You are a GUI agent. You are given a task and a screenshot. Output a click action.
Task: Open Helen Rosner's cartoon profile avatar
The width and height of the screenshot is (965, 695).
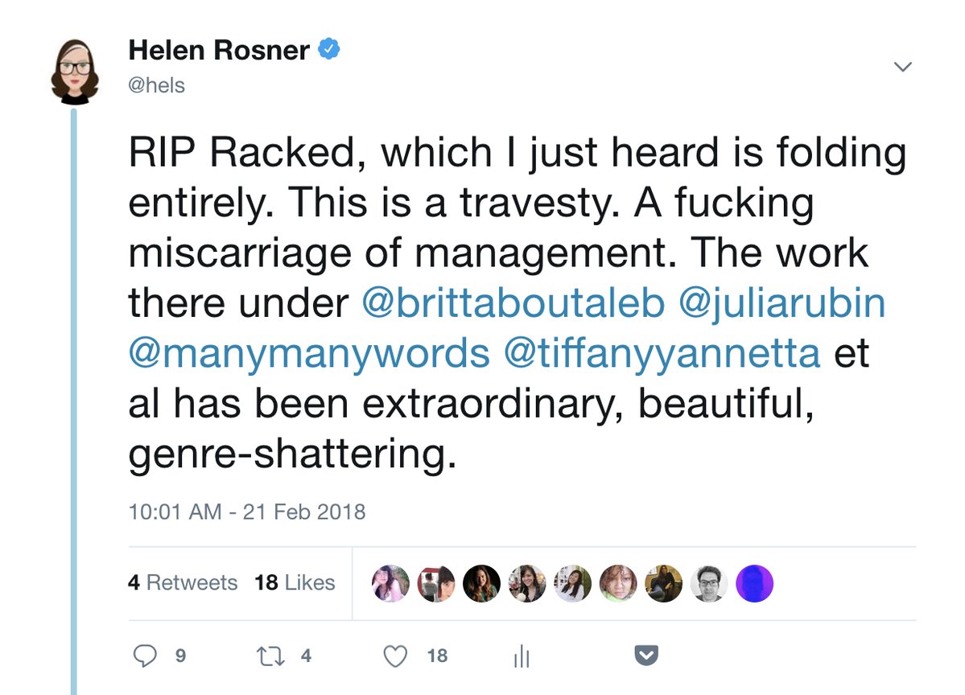pos(75,71)
